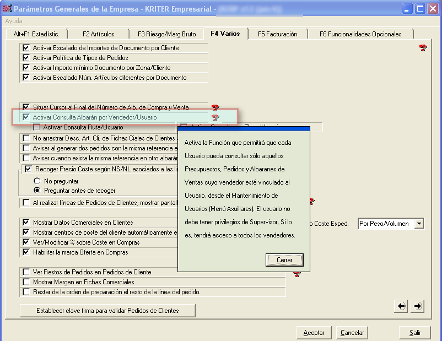
Task: Click the red help icon at top right
Action: coord(423,48)
